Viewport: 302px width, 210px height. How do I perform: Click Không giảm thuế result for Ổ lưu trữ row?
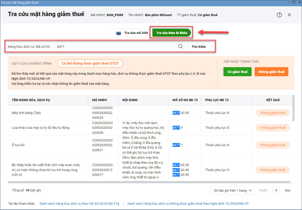click(x=273, y=145)
